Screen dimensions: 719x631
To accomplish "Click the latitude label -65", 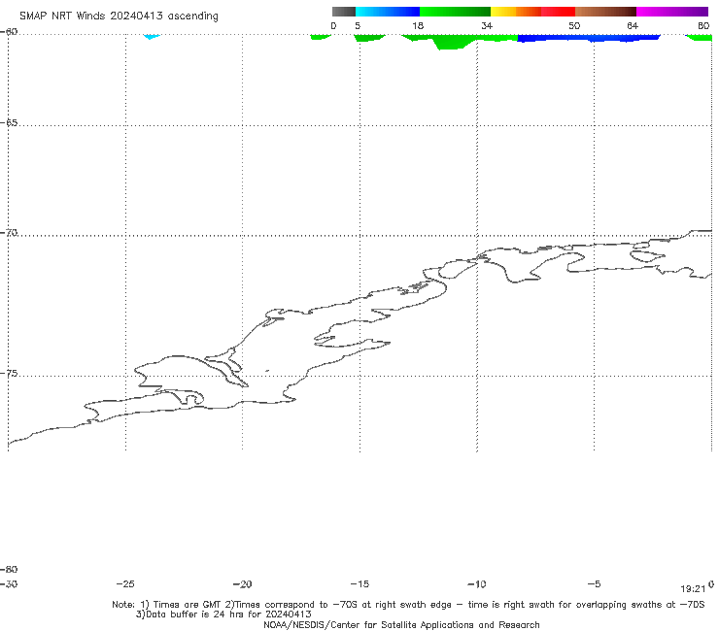I will pos(9,123).
